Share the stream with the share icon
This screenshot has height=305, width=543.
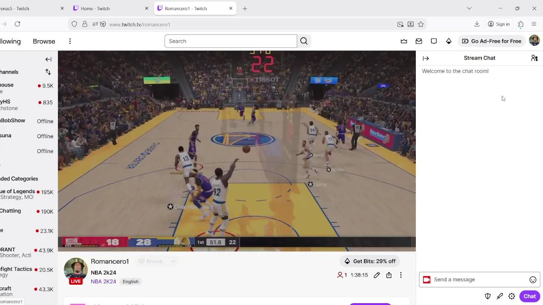click(x=389, y=275)
